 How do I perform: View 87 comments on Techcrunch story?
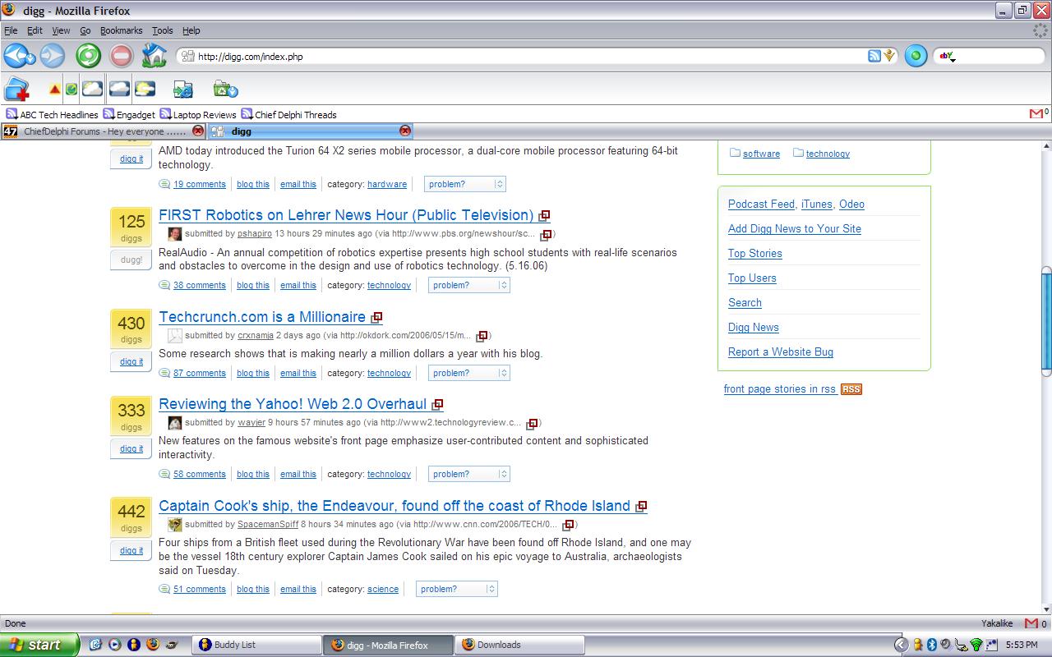[199, 373]
